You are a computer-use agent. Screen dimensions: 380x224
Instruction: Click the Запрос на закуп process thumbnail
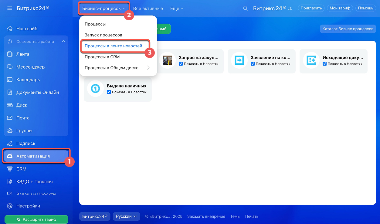coord(168,60)
